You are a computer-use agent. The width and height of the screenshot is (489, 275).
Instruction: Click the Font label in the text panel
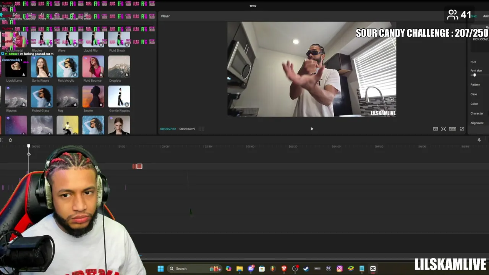[x=473, y=62]
